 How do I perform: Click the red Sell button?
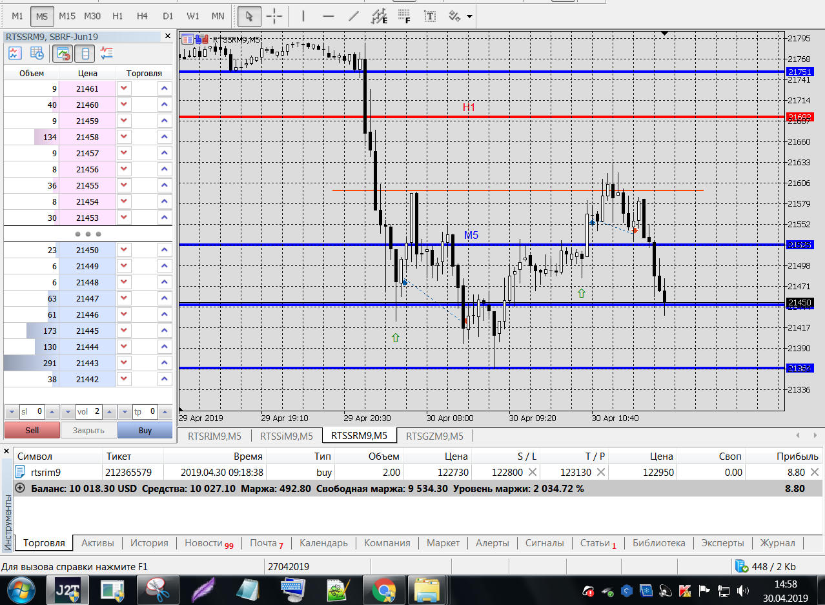pos(32,430)
